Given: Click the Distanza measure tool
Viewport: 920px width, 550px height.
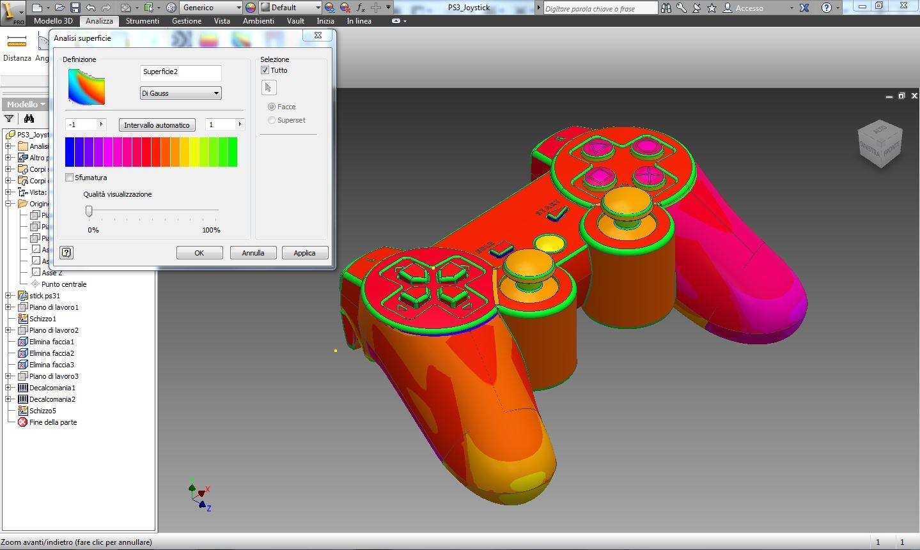Looking at the screenshot, I should click(x=17, y=48).
